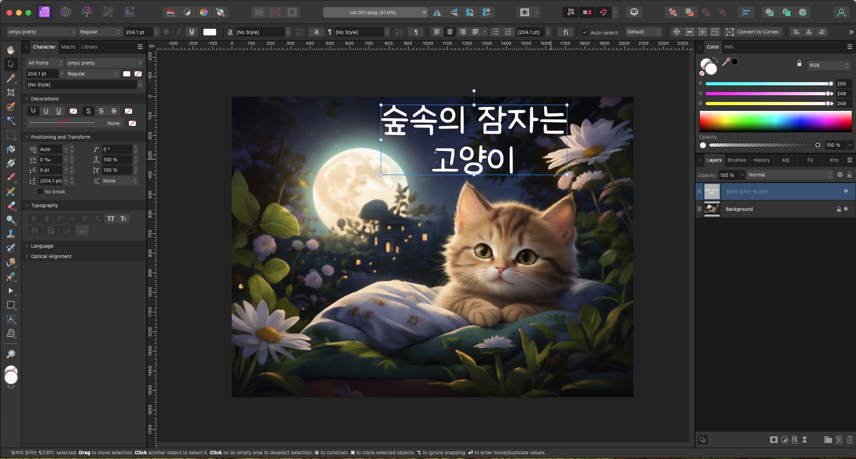Viewport: 856px width, 459px height.
Task: Switch to the Library tab
Action: [89, 47]
